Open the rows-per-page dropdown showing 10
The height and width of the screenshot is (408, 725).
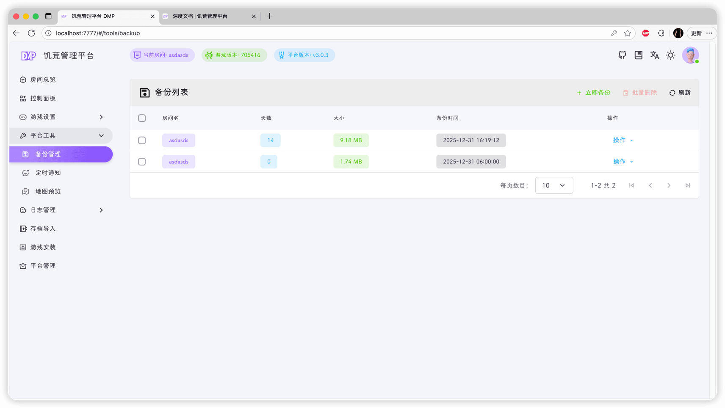pos(553,185)
